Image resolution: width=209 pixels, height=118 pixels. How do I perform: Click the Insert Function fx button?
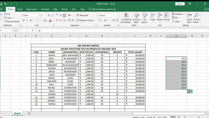(33, 30)
